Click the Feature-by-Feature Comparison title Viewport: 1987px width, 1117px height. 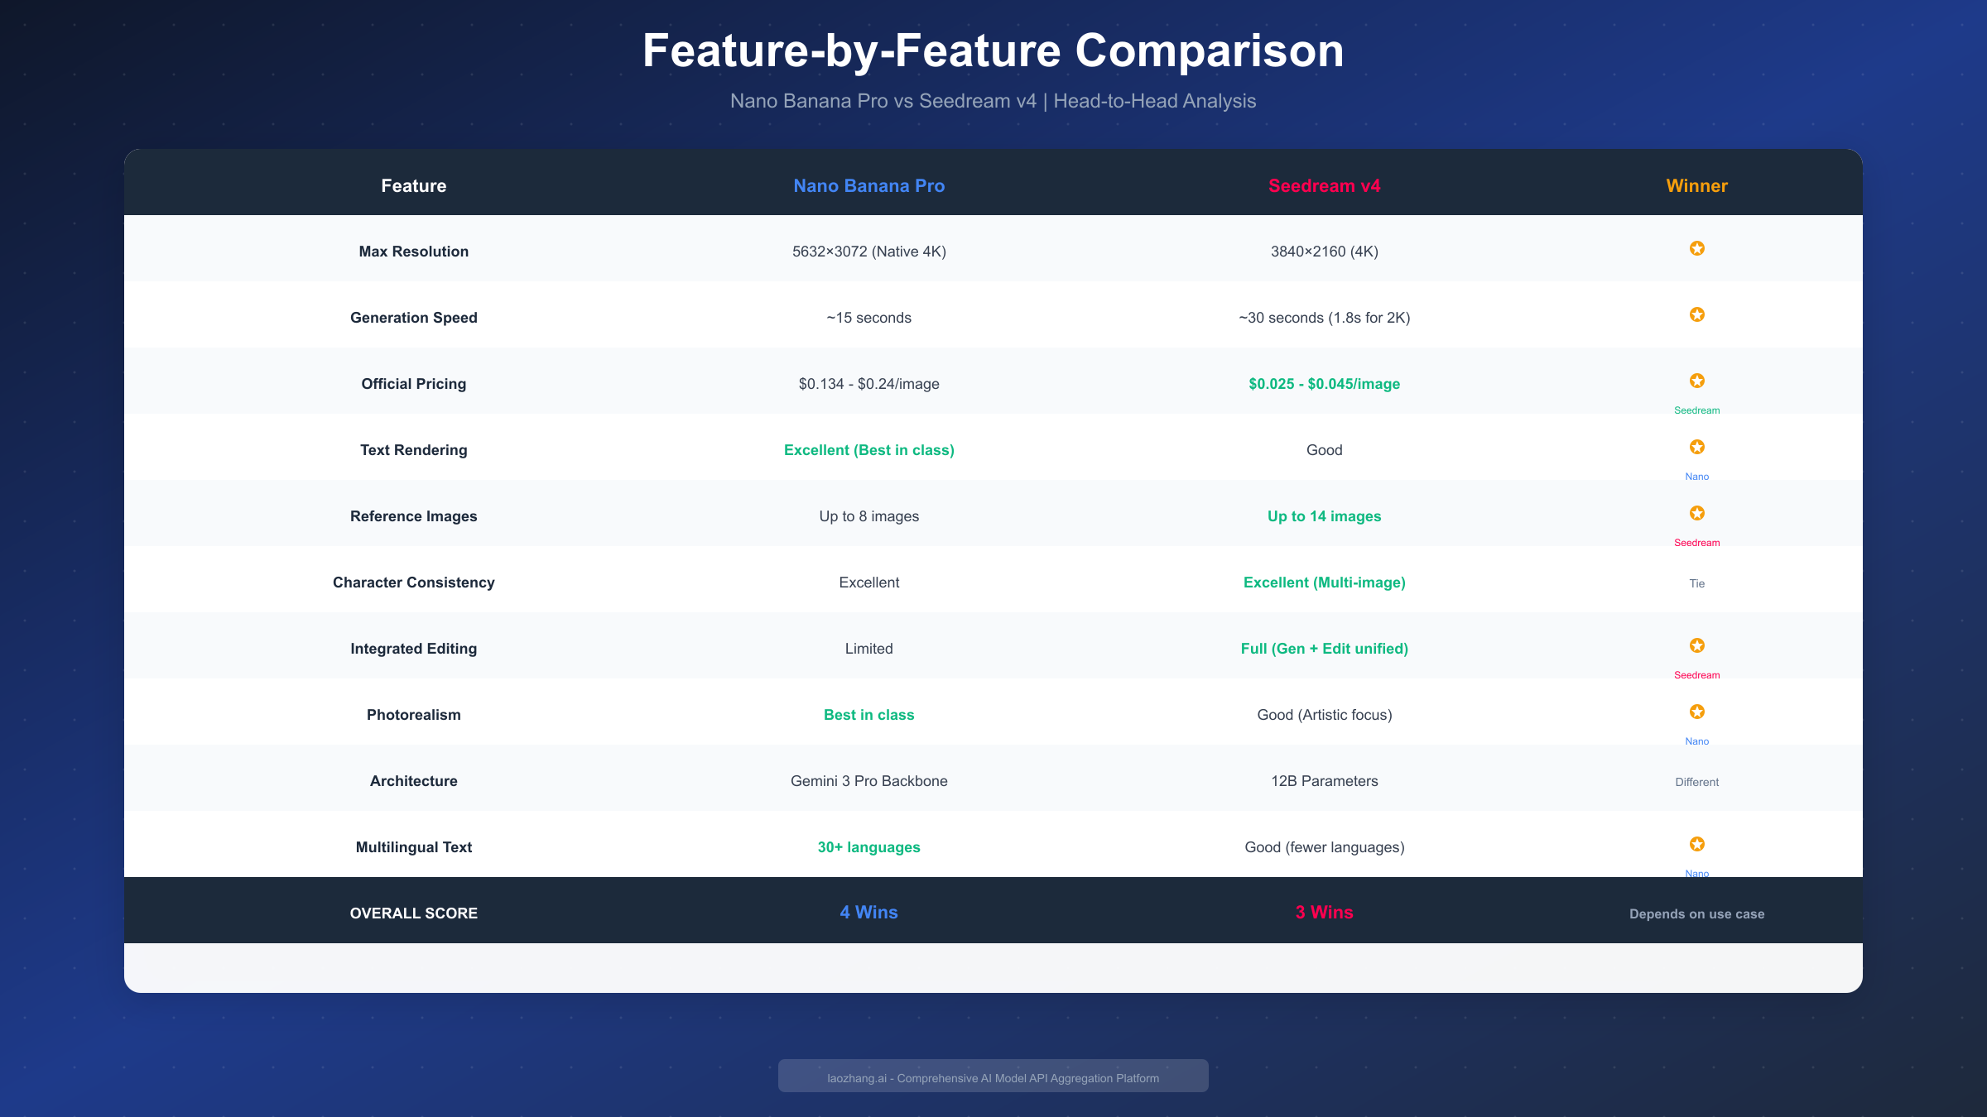(993, 50)
